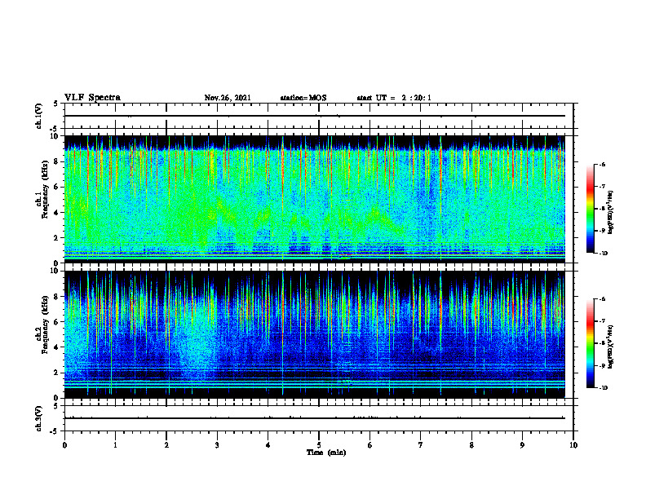
Task: Click the "-6" label on ch.2 colorbar
Action: point(603,299)
